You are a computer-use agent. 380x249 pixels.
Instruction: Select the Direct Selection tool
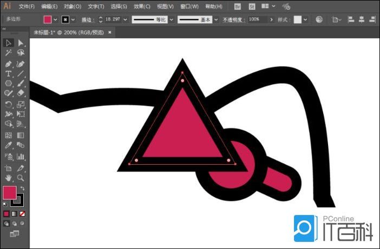pyautogui.click(x=21, y=43)
